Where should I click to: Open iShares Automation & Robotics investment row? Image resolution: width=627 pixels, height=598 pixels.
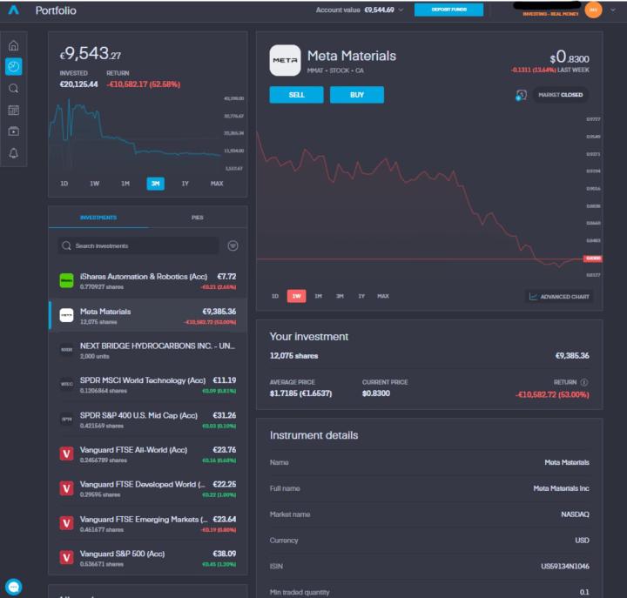147,281
